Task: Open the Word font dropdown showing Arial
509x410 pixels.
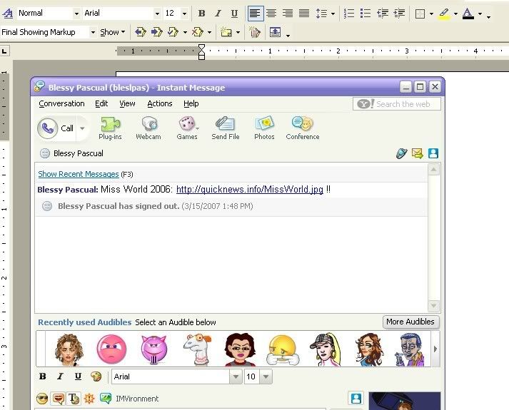Action: 157,14
